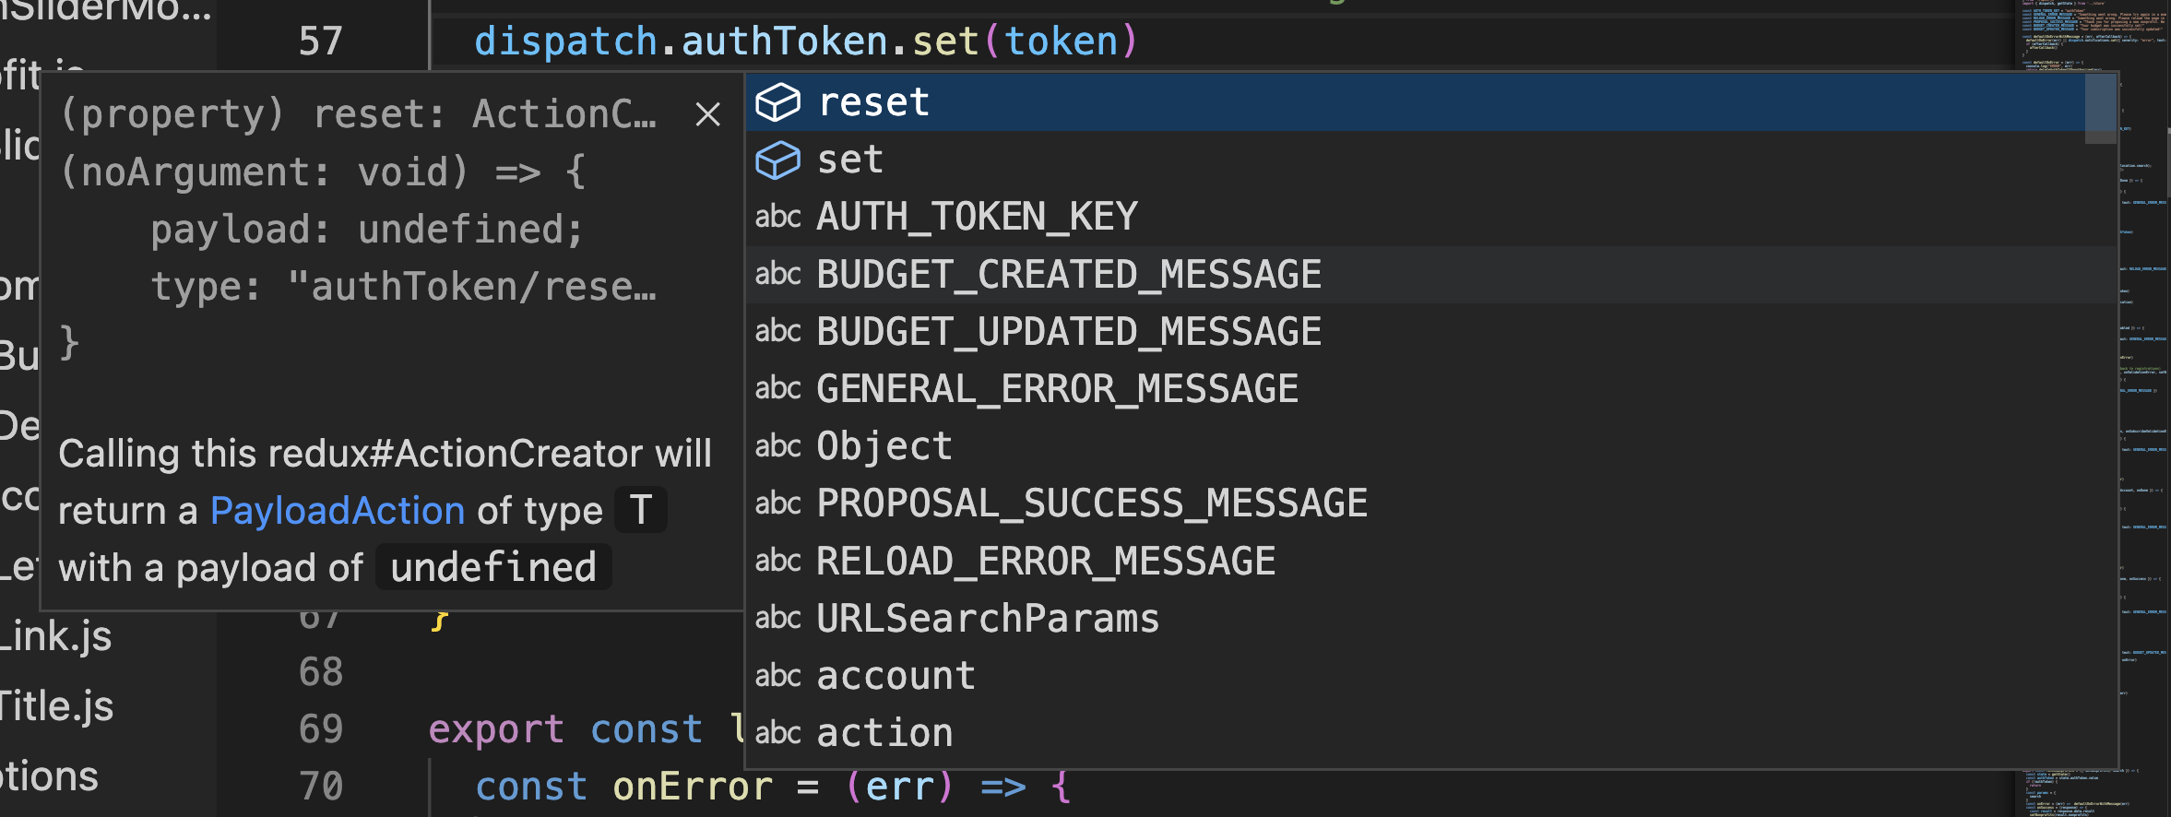
Task: Choose the PROPOSAL_SUCCESS_MESSAGE completion
Action: [1091, 503]
